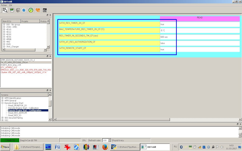Undock the Screens panel
This screenshot has width=242, height=151.
(x=47, y=90)
